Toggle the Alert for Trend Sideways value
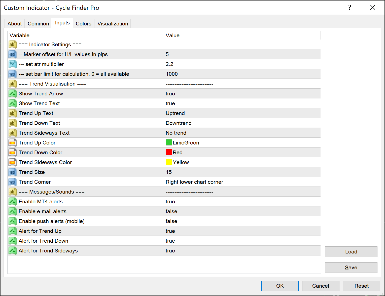This screenshot has width=385, height=296. tap(242, 251)
